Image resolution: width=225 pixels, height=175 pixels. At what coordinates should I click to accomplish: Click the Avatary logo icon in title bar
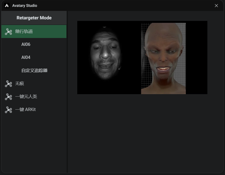7,5
